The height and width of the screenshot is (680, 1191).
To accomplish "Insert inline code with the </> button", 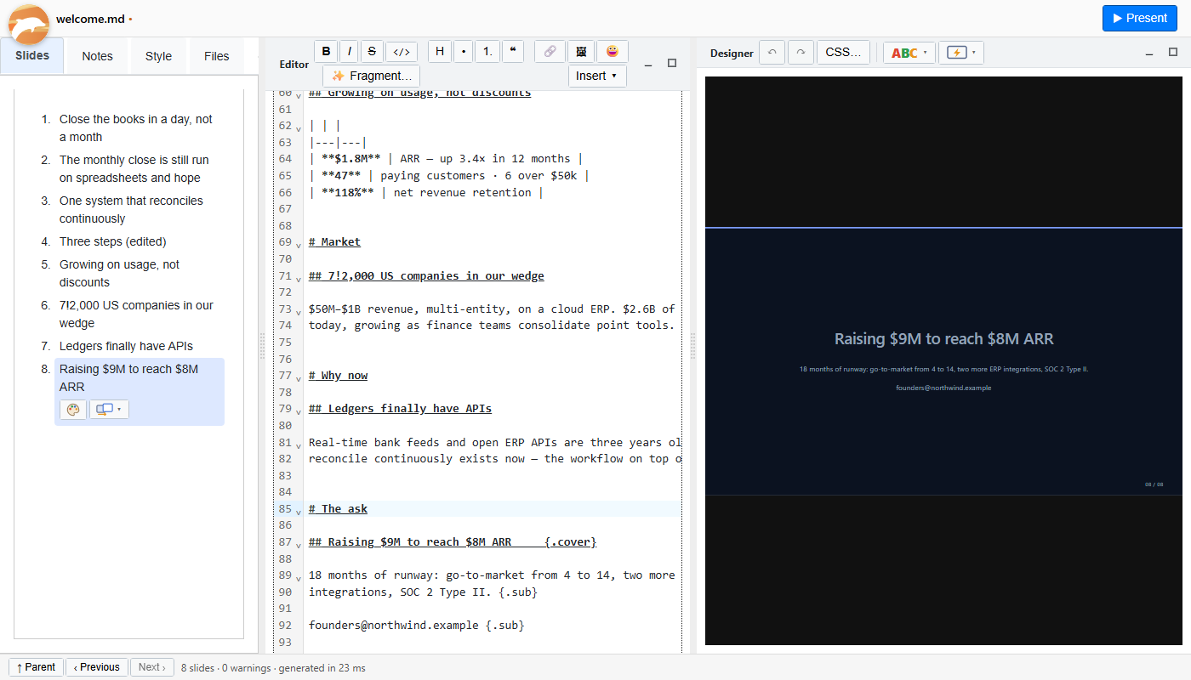I will click(402, 51).
